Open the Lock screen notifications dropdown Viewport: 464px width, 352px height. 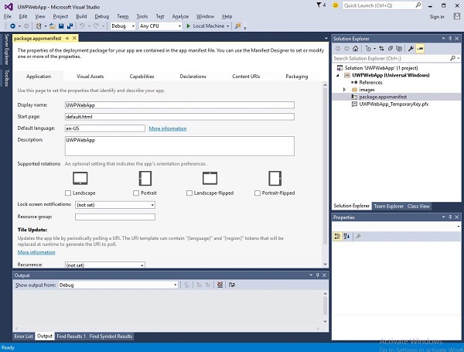tap(115, 204)
